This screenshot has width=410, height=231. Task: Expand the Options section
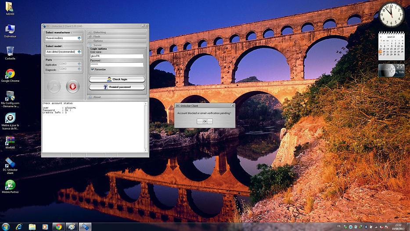click(x=116, y=41)
